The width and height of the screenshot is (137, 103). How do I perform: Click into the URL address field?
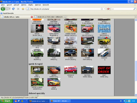(65, 9)
